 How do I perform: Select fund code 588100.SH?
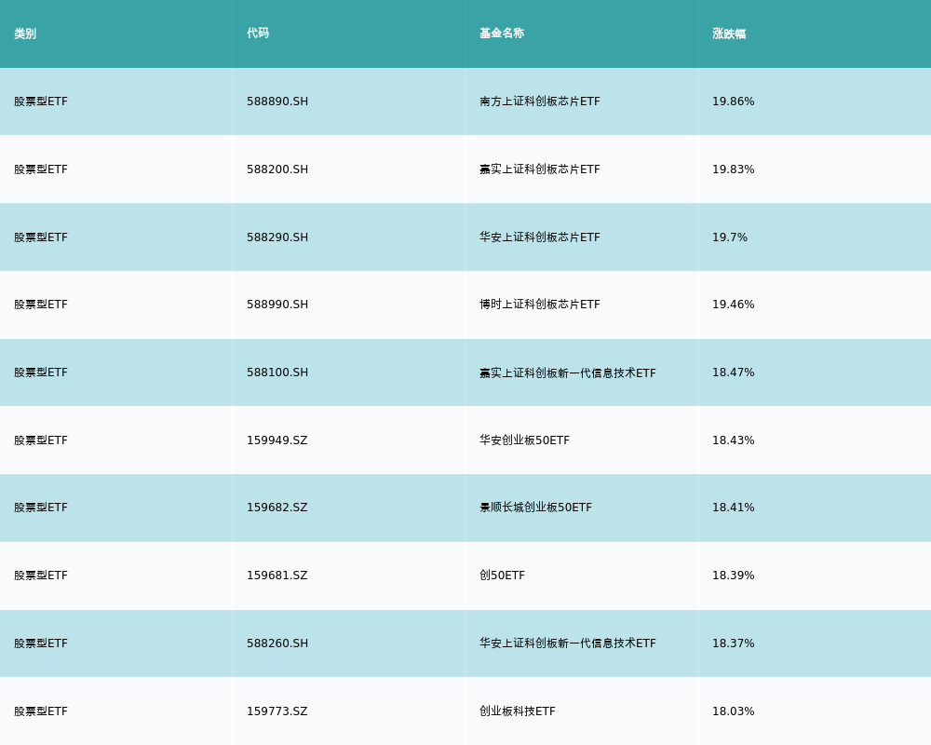pyautogui.click(x=277, y=372)
